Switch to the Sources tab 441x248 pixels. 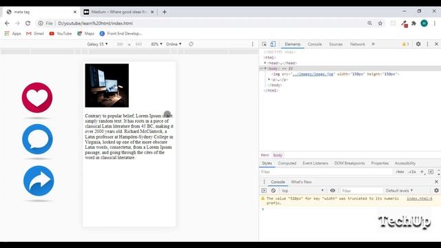[336, 44]
